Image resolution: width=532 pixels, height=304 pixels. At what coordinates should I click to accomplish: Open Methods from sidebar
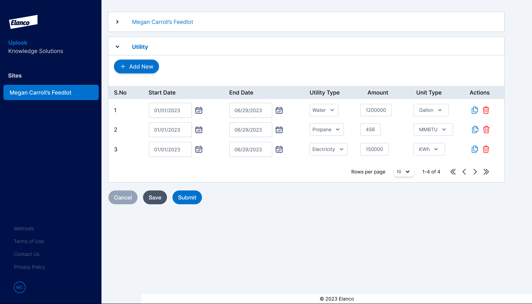24,229
